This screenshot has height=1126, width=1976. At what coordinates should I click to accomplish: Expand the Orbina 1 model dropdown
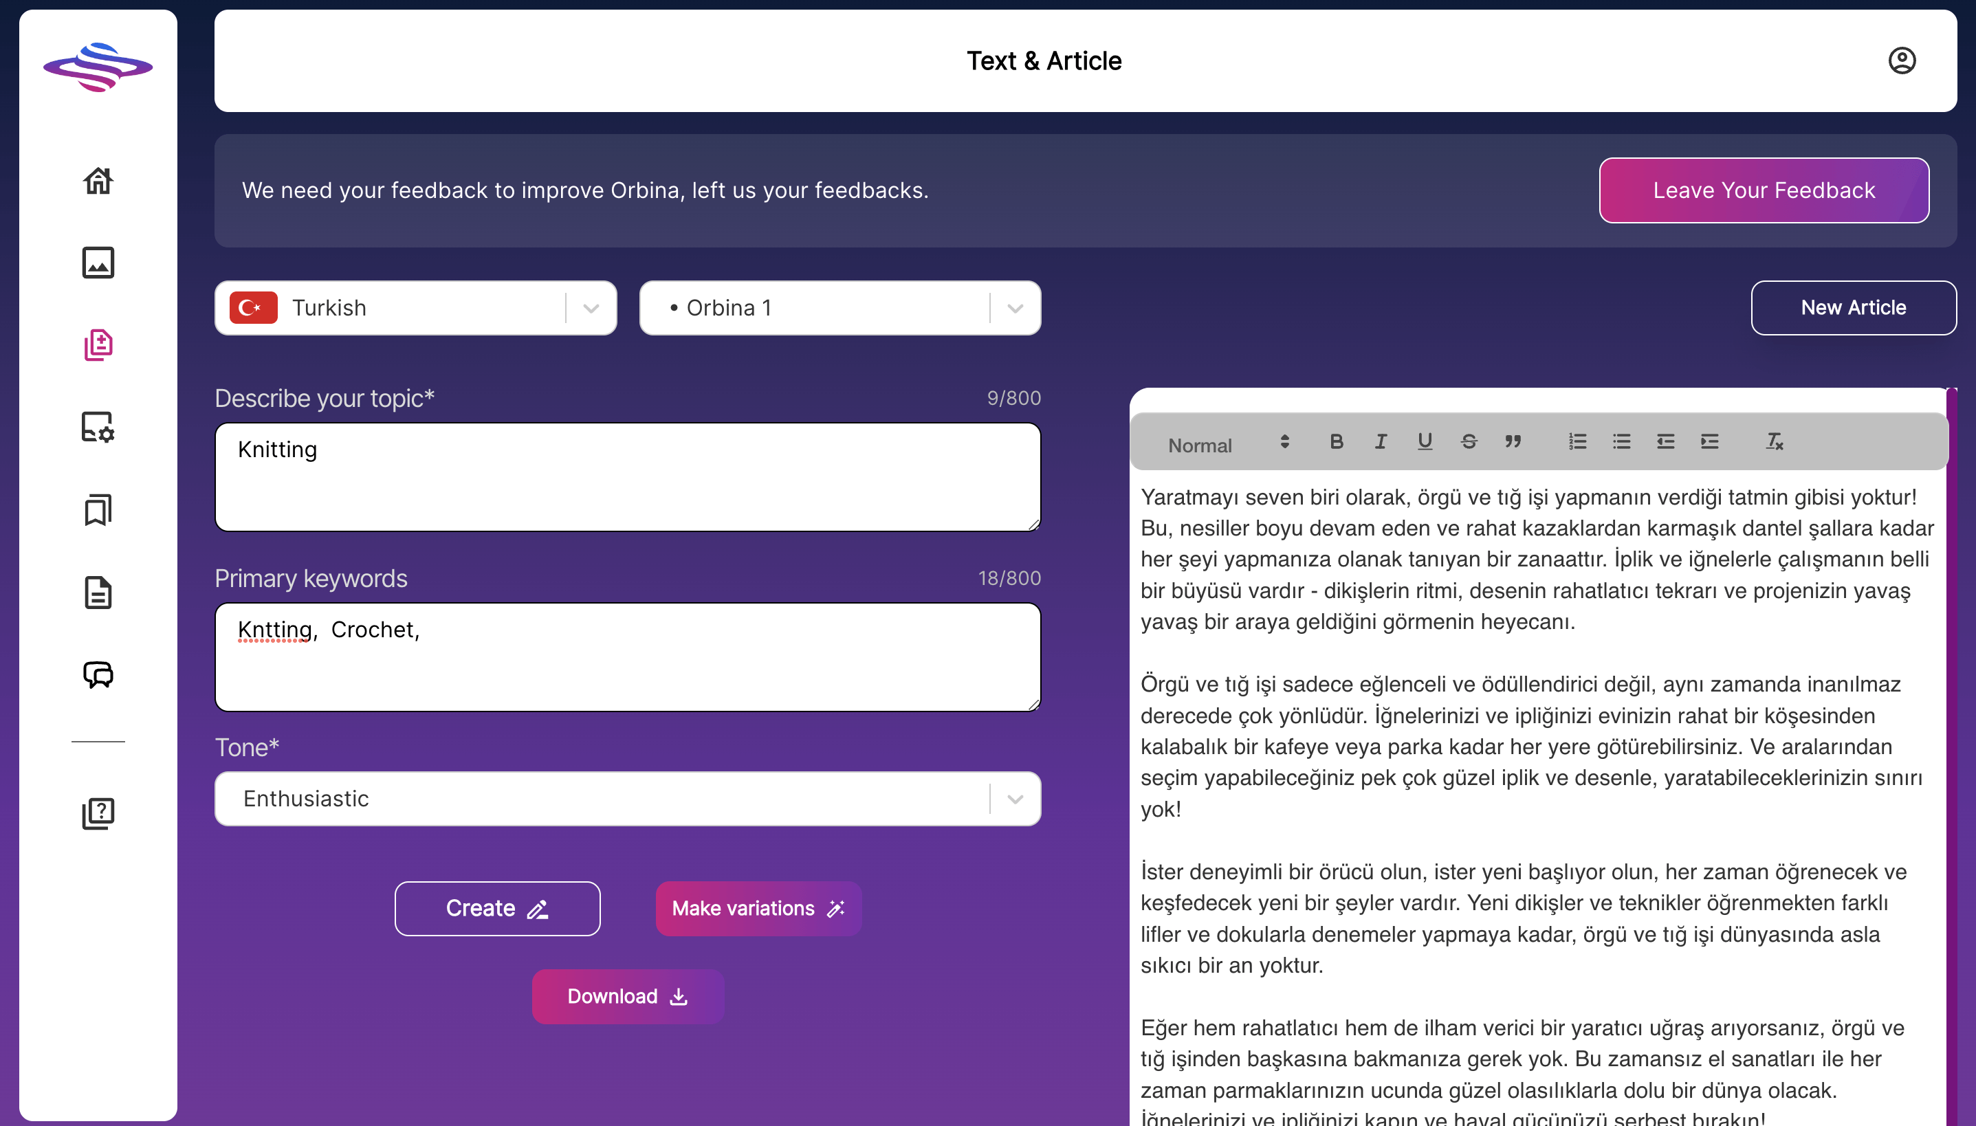point(1015,309)
